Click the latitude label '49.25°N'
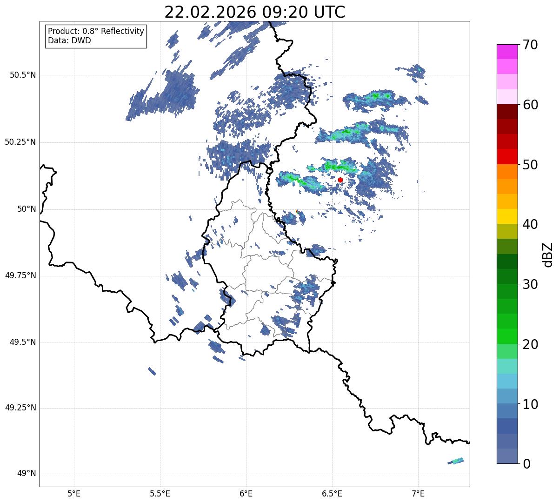The image size is (559, 503). click(x=20, y=408)
